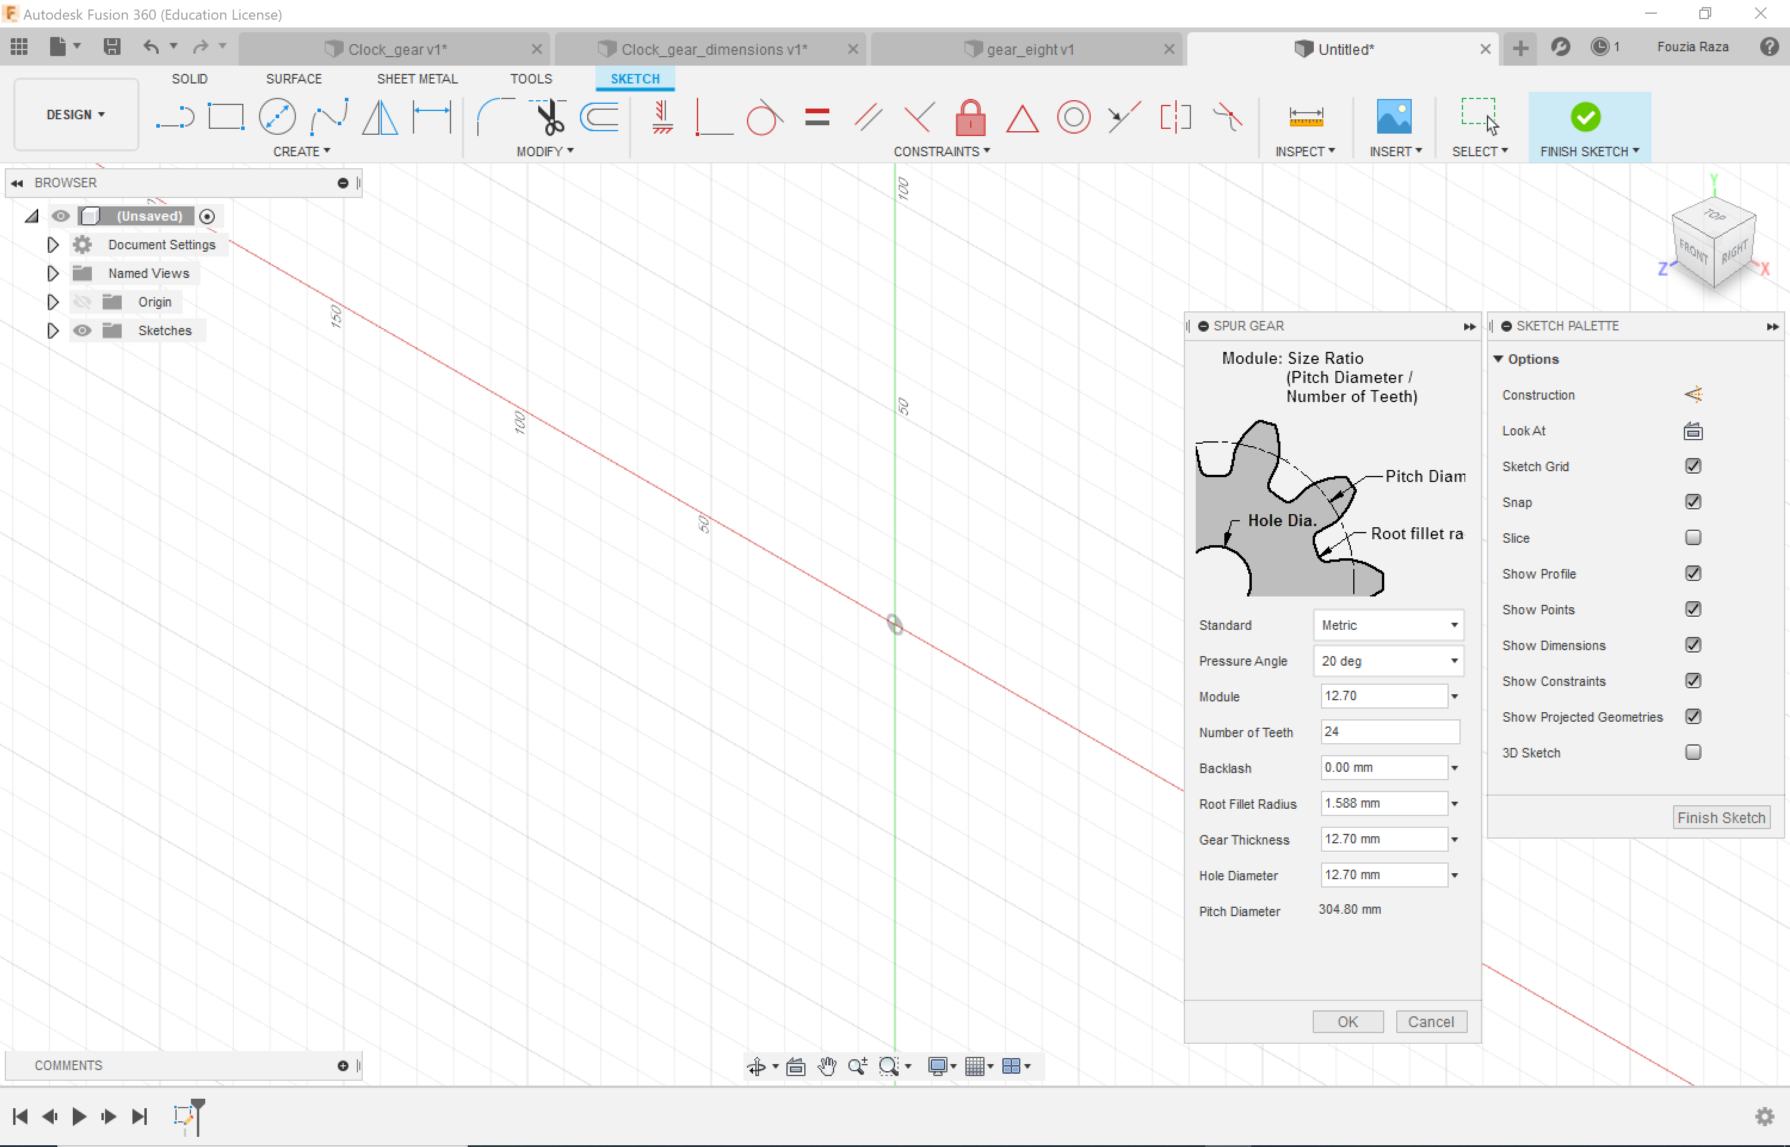Switch to the TOOLS tab

(x=531, y=79)
